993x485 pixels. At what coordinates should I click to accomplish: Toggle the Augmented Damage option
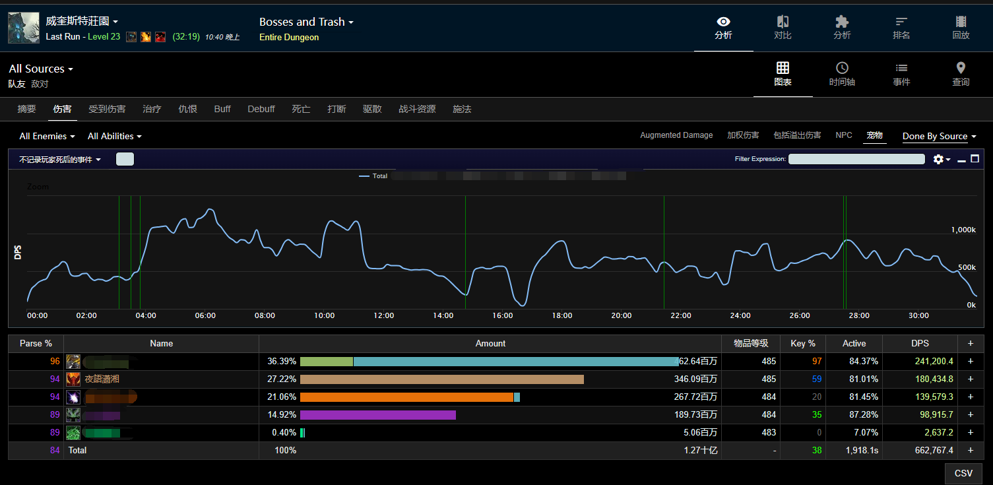(676, 135)
